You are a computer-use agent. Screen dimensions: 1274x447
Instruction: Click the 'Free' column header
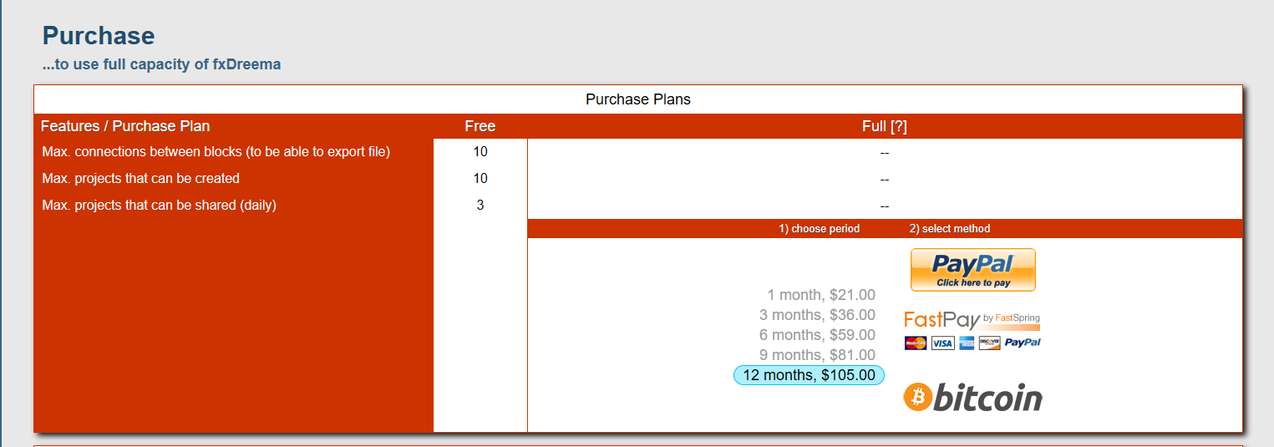tap(480, 126)
